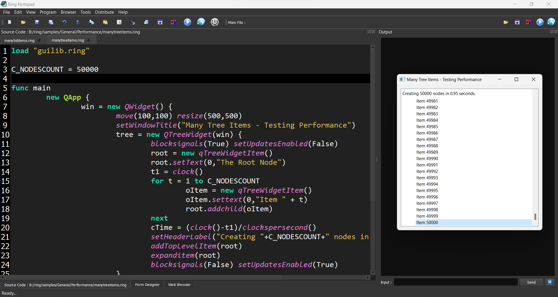This screenshot has height=297, width=558.
Task: Click the tree widget vertical scrollbar handle
Action: [535, 217]
